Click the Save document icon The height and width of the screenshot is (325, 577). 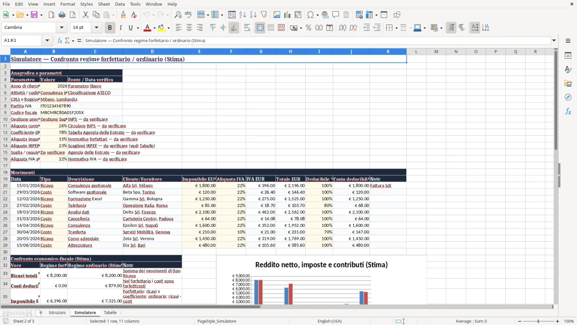tap(35, 15)
